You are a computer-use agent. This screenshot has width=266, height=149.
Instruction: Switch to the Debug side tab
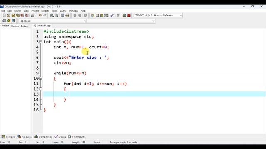pos(24,26)
